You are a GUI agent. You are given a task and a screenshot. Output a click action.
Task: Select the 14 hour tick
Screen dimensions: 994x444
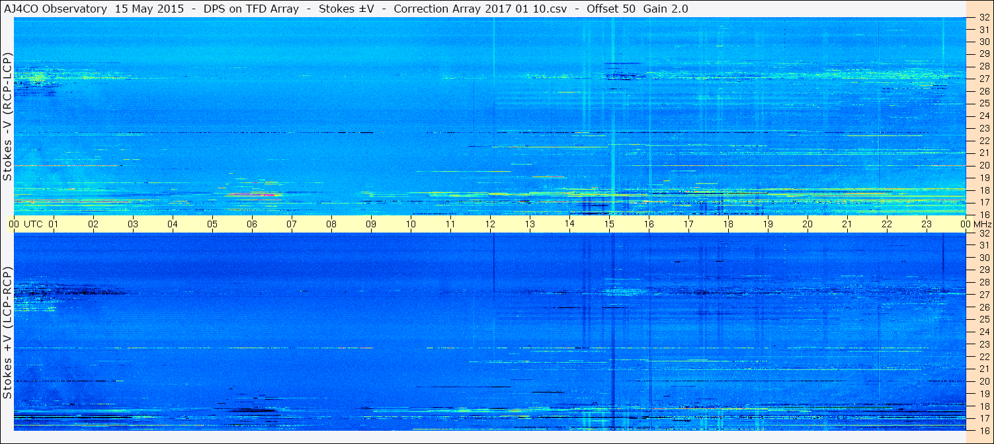coord(569,225)
